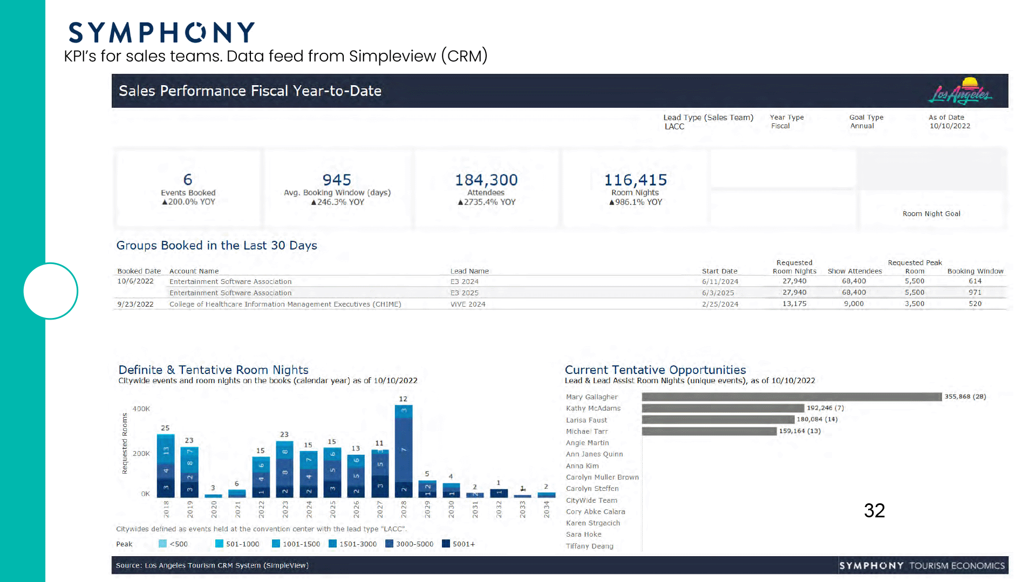Click the Room Nights YOY up arrow

(x=612, y=203)
